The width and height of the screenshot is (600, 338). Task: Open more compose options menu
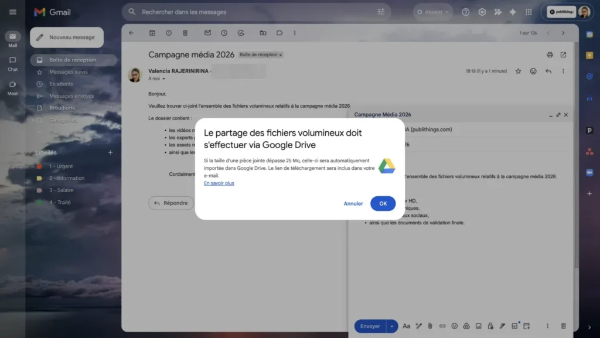pyautogui.click(x=547, y=326)
